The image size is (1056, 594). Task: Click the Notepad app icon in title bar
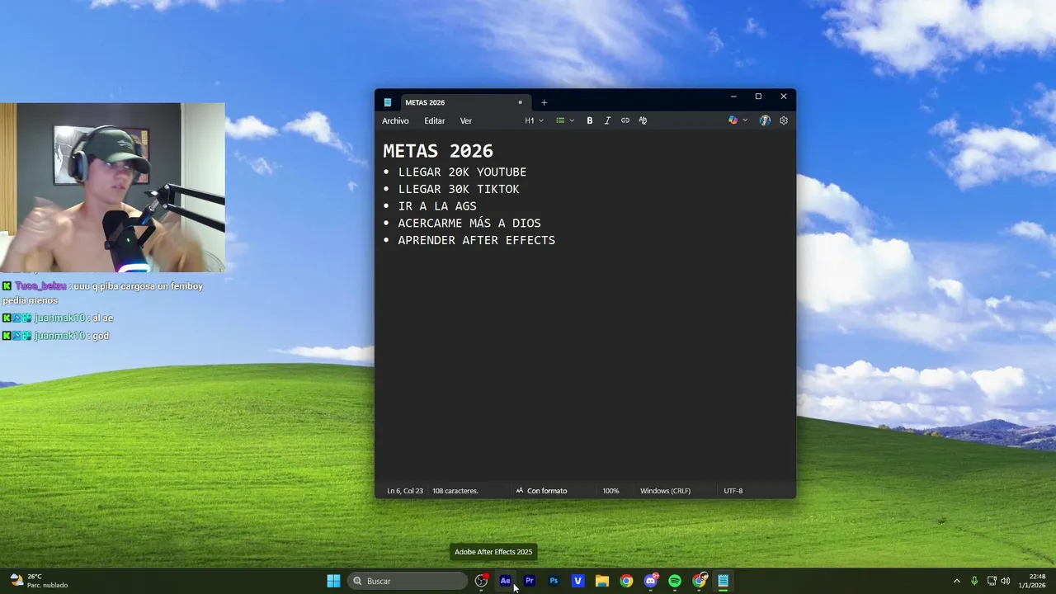388,102
